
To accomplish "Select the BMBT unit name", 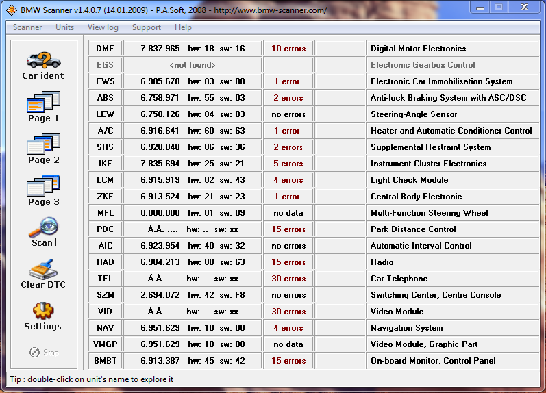I will (x=106, y=361).
